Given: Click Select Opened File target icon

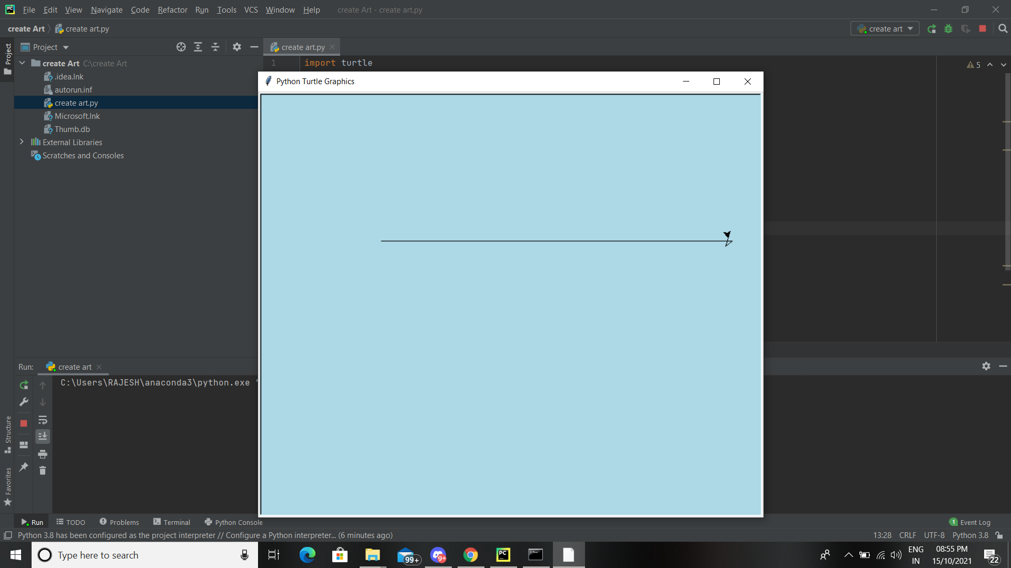Looking at the screenshot, I should [181, 47].
